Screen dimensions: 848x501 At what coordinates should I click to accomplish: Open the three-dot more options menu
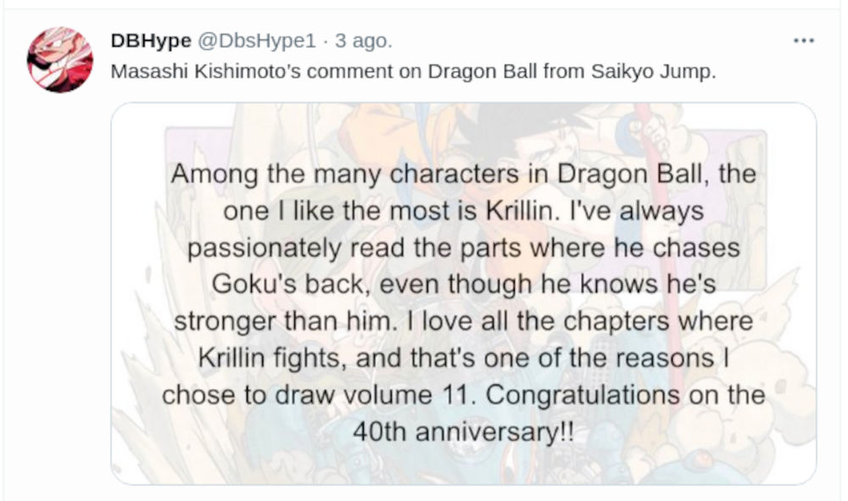803,41
